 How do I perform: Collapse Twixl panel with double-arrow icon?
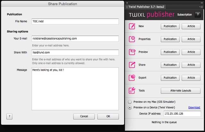(x=201, y=3)
